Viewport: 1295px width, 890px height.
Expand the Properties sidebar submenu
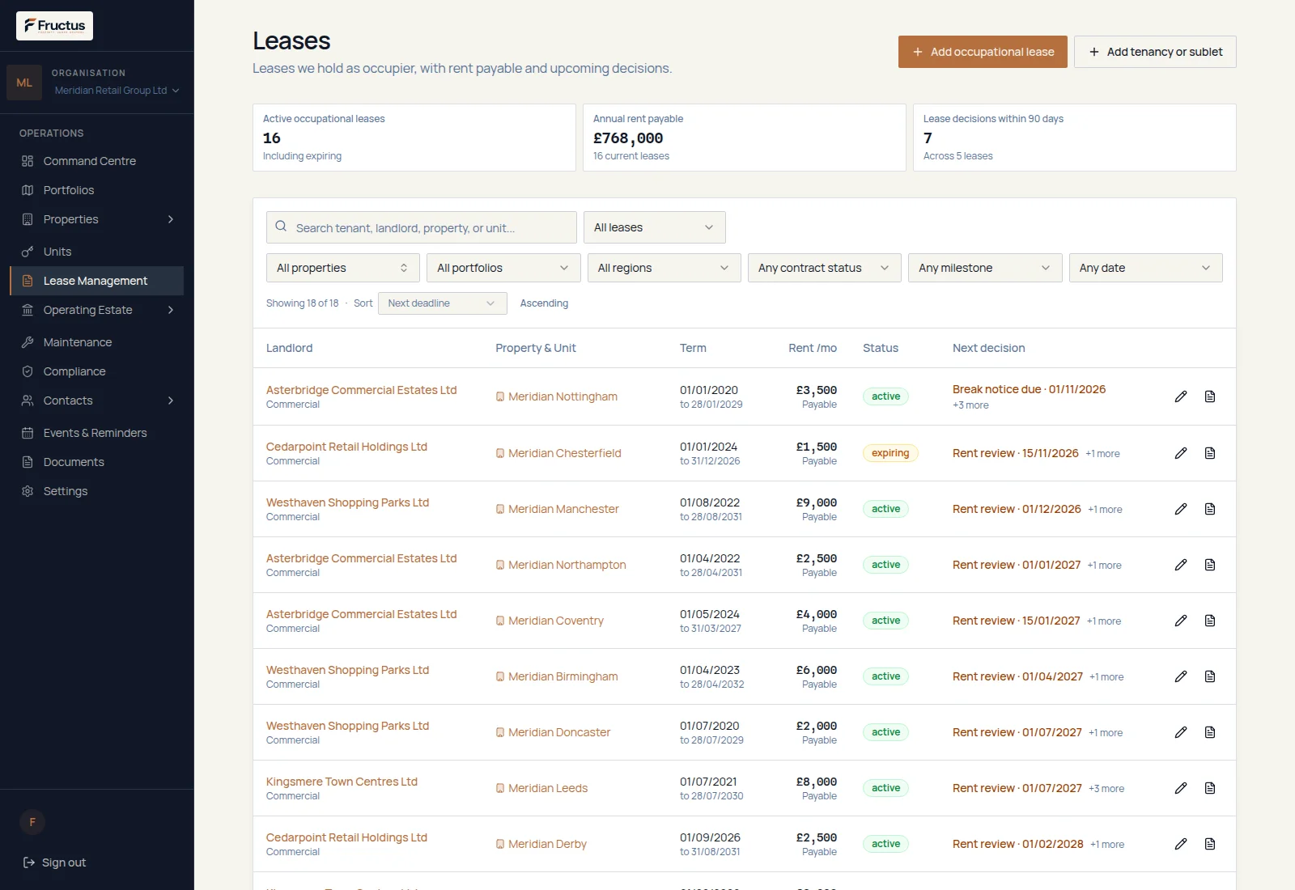click(x=171, y=219)
